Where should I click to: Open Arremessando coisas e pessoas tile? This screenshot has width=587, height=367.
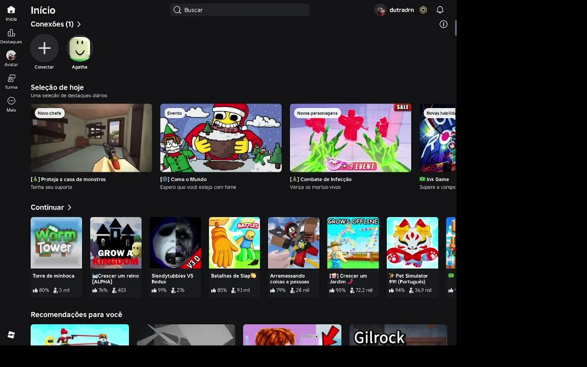pyautogui.click(x=293, y=243)
